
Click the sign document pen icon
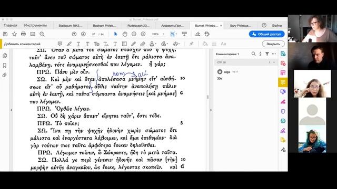point(197,34)
